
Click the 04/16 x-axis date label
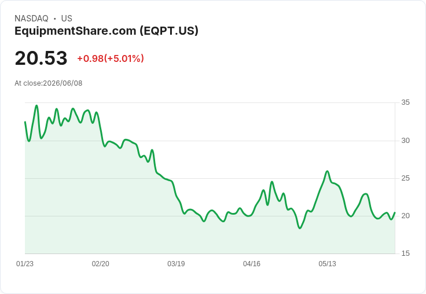point(252,264)
